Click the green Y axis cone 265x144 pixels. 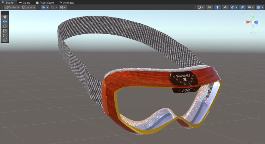[x=253, y=17]
